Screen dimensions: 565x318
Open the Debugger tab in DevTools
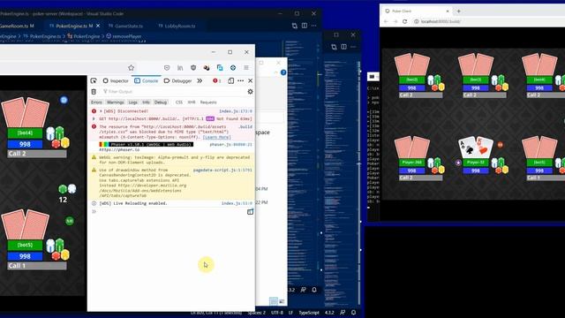(177, 80)
